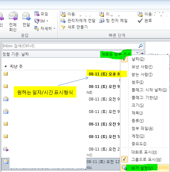Select 종류(Y) menu item
The image size is (170, 172).
(145, 121)
